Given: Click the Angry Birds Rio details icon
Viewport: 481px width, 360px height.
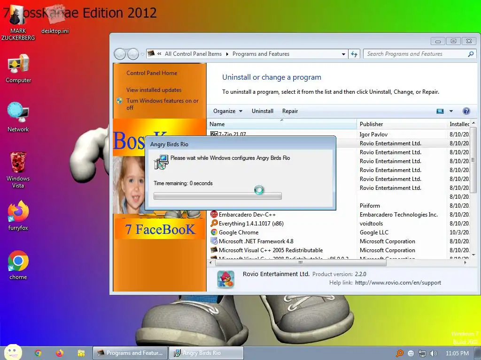Looking at the screenshot, I should tap(225, 279).
